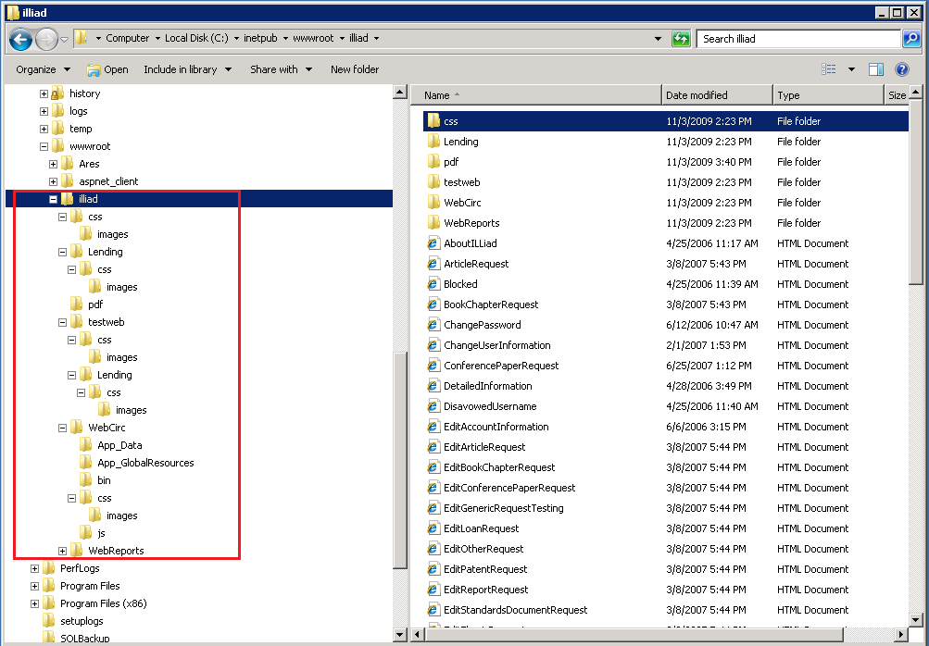Click the search magnifier icon
The height and width of the screenshot is (646, 929).
pyautogui.click(x=911, y=39)
